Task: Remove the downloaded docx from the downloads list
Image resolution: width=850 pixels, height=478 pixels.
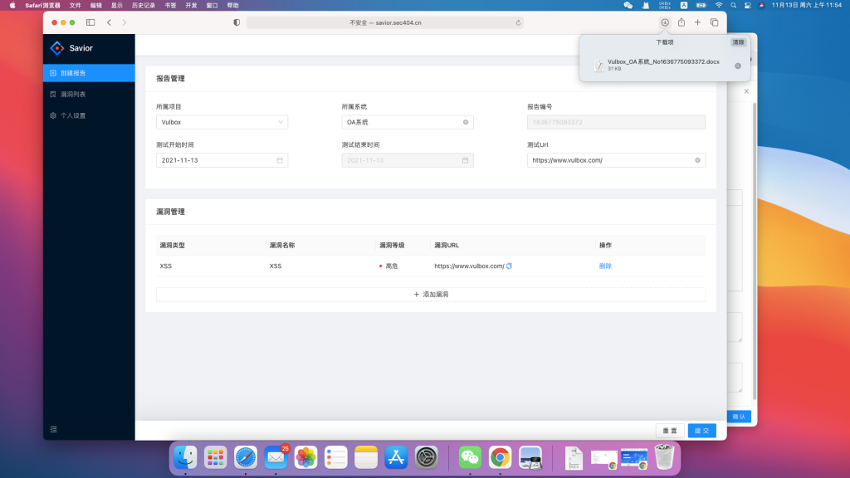Action: [x=737, y=66]
